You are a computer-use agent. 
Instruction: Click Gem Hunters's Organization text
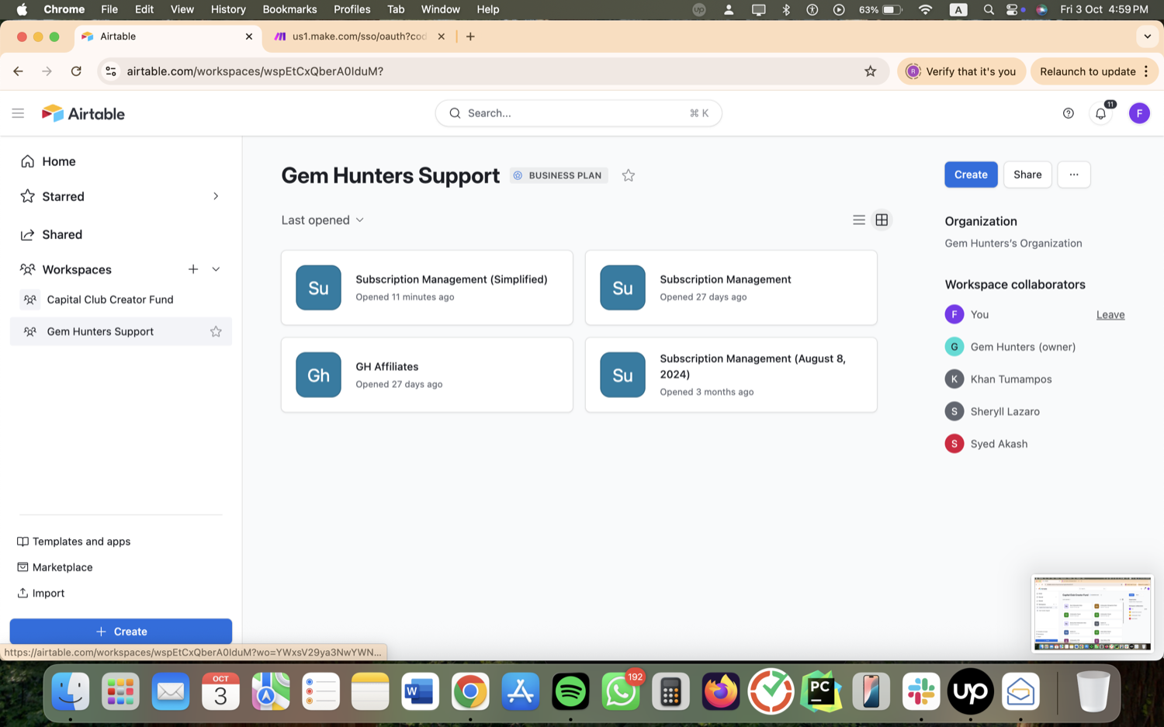1013,243
